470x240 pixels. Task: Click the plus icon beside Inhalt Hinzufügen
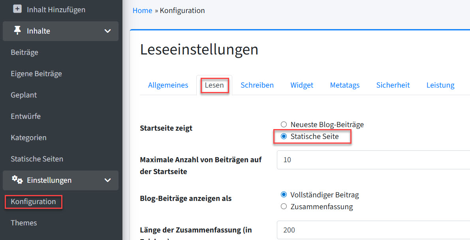tap(17, 9)
